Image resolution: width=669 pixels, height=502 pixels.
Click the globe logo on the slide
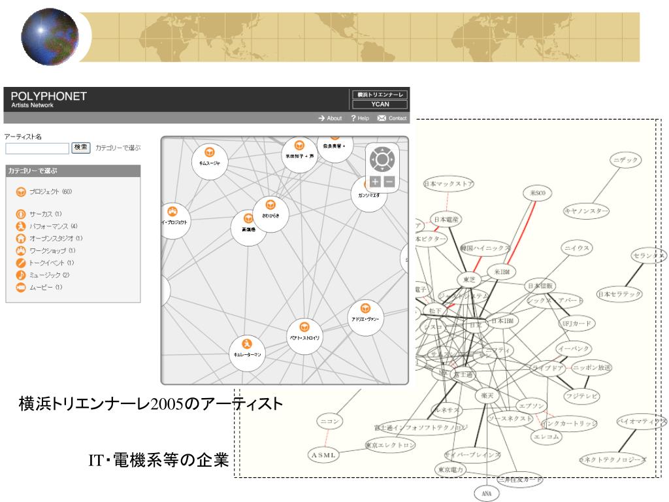[x=50, y=37]
